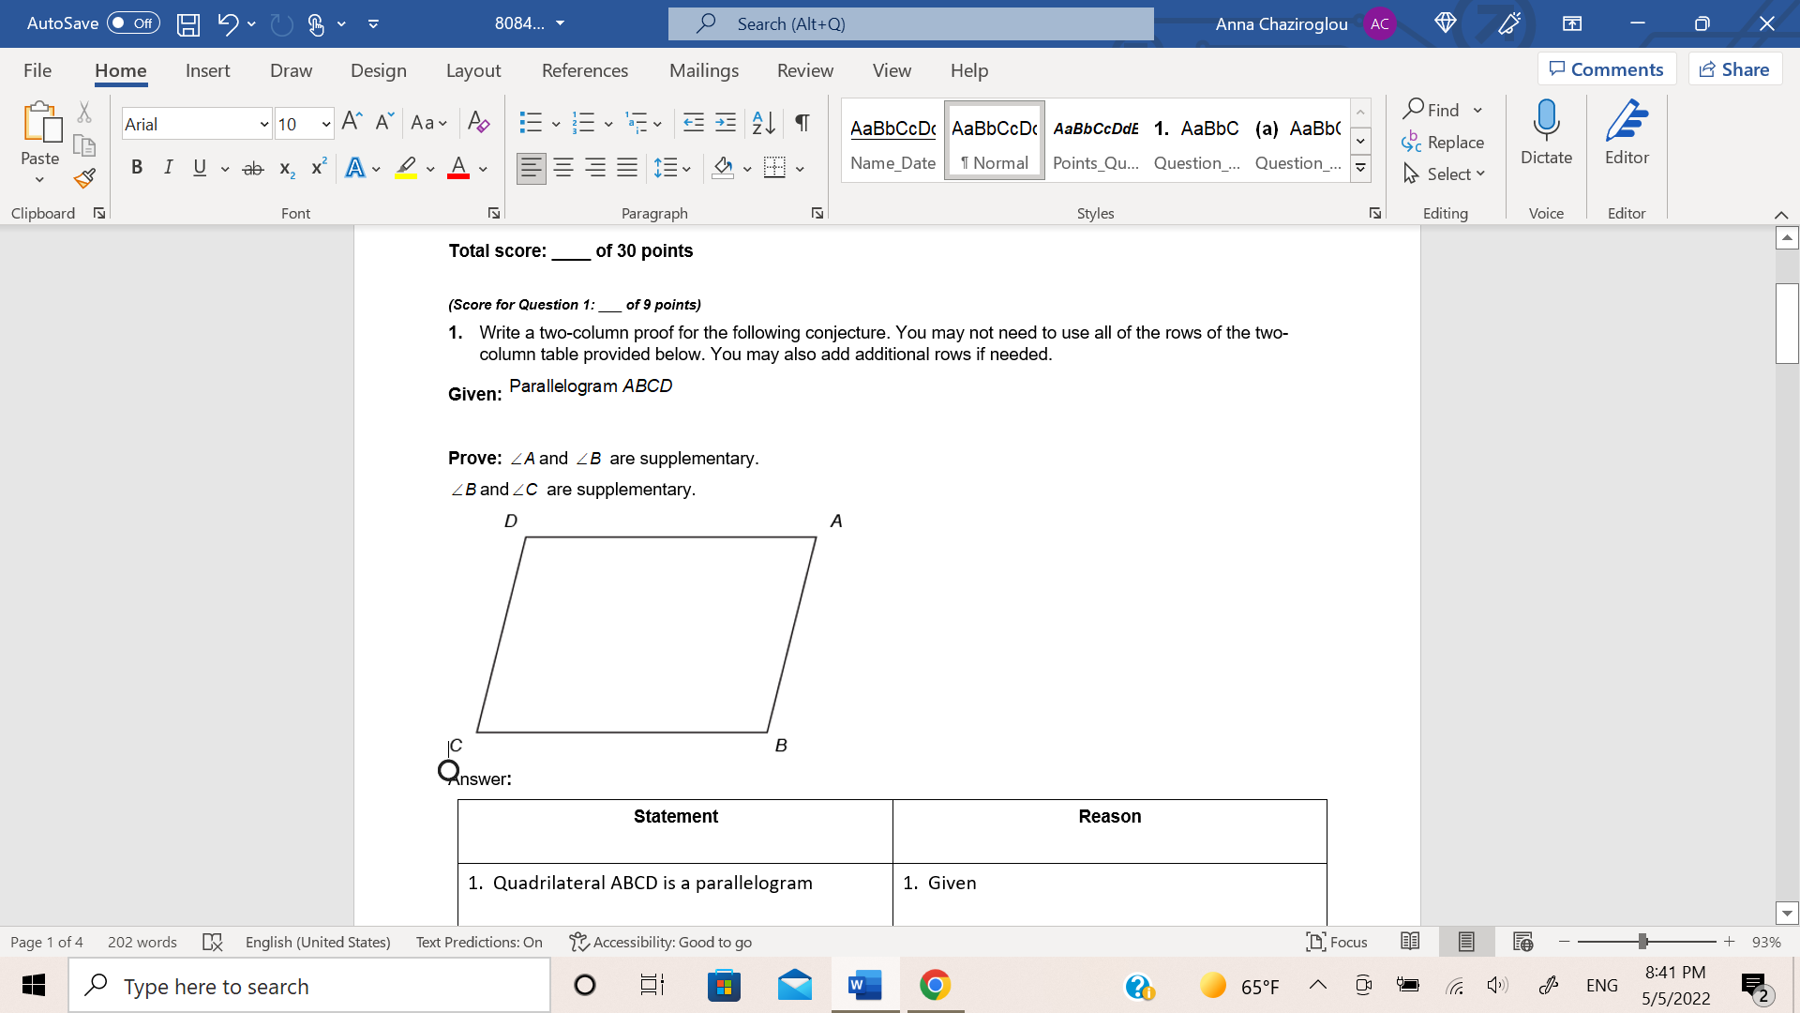Toggle paragraph marks visibility
Image resolution: width=1800 pixels, height=1013 pixels.
pyautogui.click(x=801, y=123)
